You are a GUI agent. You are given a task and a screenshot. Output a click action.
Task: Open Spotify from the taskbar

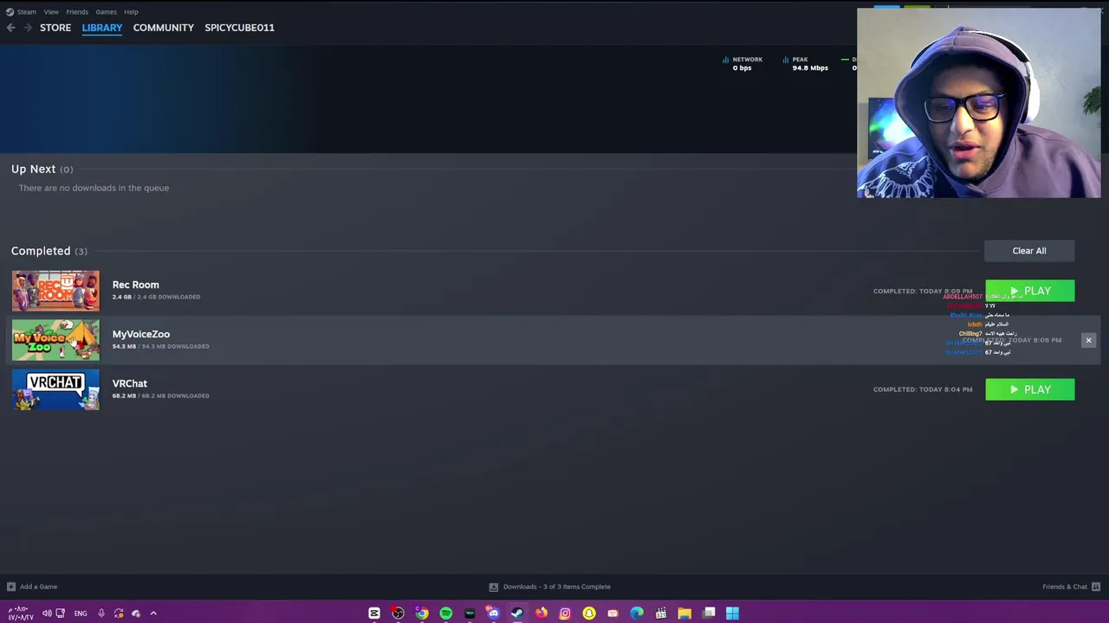point(445,613)
